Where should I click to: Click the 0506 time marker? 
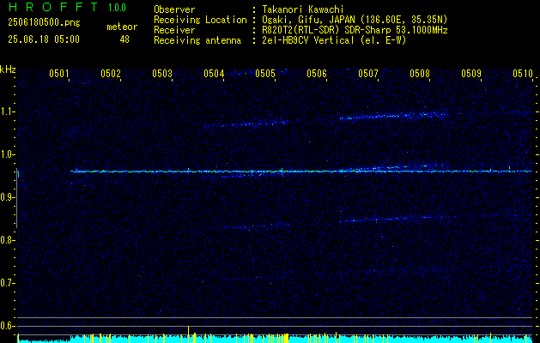(317, 73)
